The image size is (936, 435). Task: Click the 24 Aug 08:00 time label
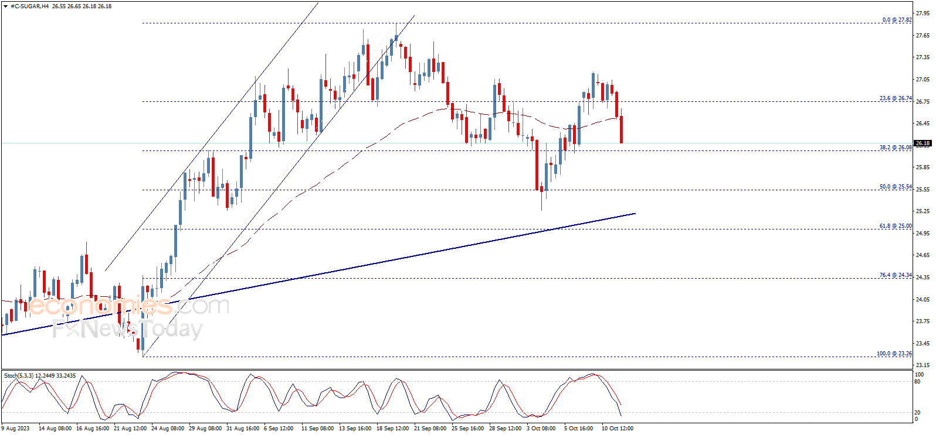tap(168, 429)
